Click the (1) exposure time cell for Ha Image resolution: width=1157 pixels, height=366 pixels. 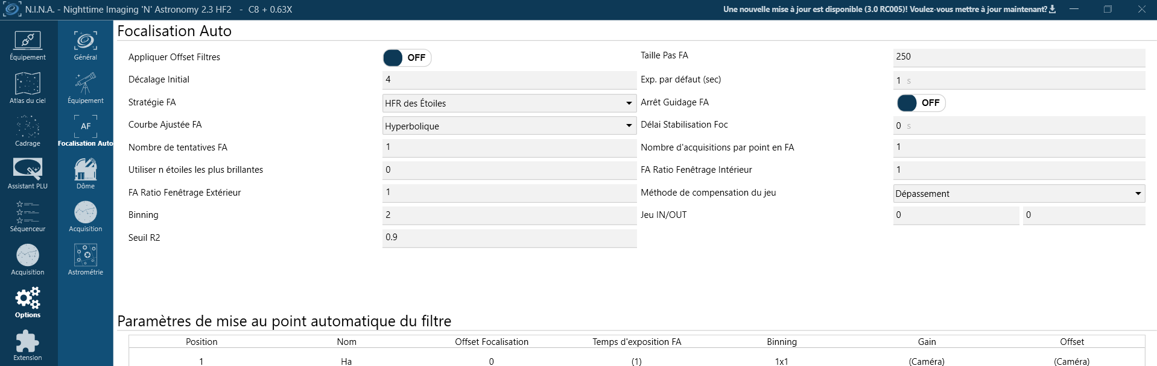(x=636, y=361)
